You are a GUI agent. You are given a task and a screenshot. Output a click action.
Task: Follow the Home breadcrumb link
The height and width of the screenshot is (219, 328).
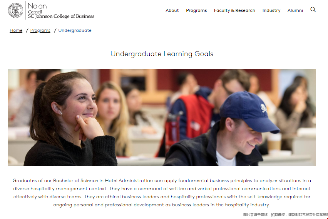(x=16, y=30)
